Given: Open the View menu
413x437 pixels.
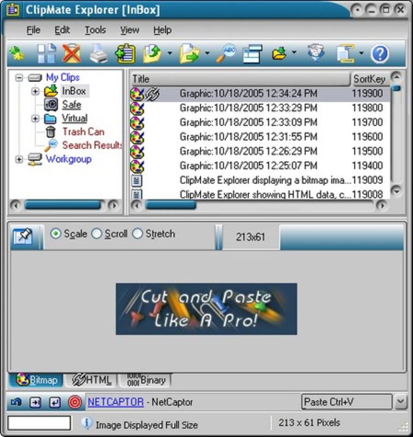Looking at the screenshot, I should point(129,30).
